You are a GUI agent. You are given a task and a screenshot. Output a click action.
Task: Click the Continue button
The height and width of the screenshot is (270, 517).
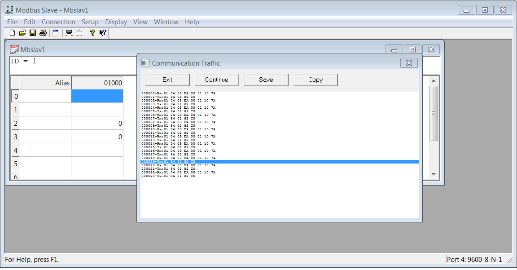coord(217,80)
